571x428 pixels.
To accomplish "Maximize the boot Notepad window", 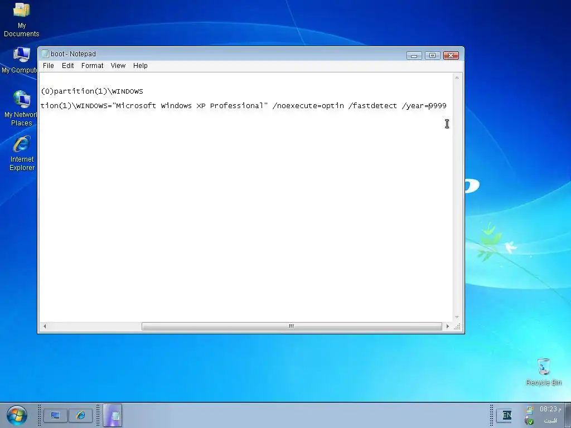I will point(432,55).
